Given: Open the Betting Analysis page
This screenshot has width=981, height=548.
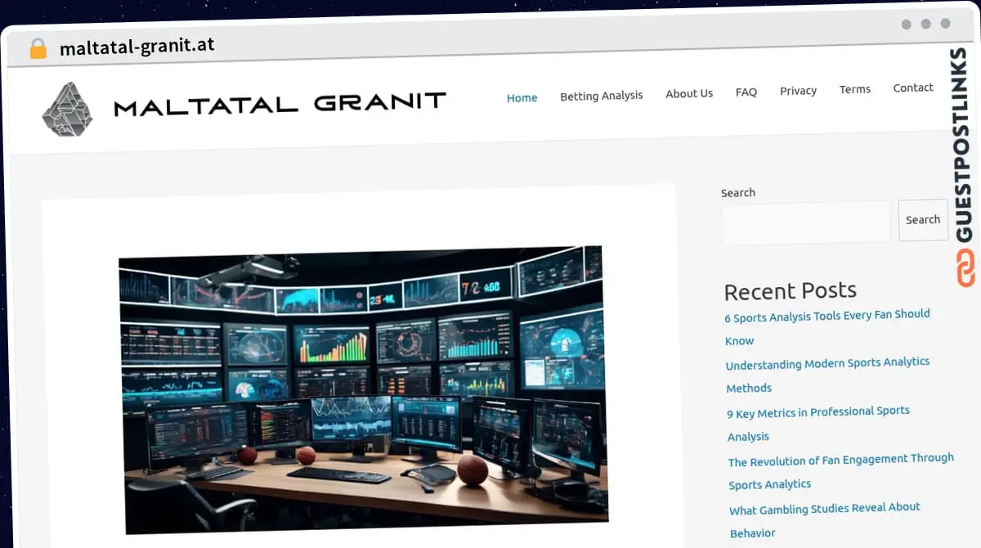Looking at the screenshot, I should [602, 96].
